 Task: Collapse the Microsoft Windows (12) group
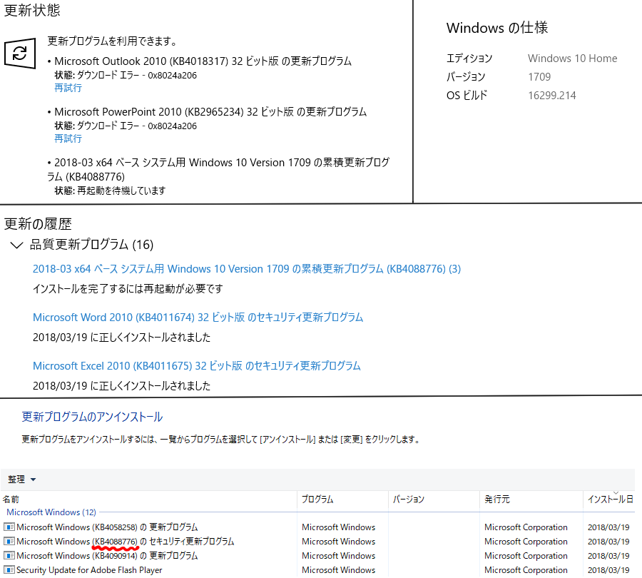(x=51, y=512)
